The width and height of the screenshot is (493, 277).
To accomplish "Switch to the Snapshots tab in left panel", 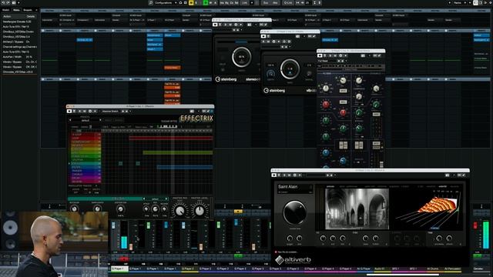I will coord(28,10).
